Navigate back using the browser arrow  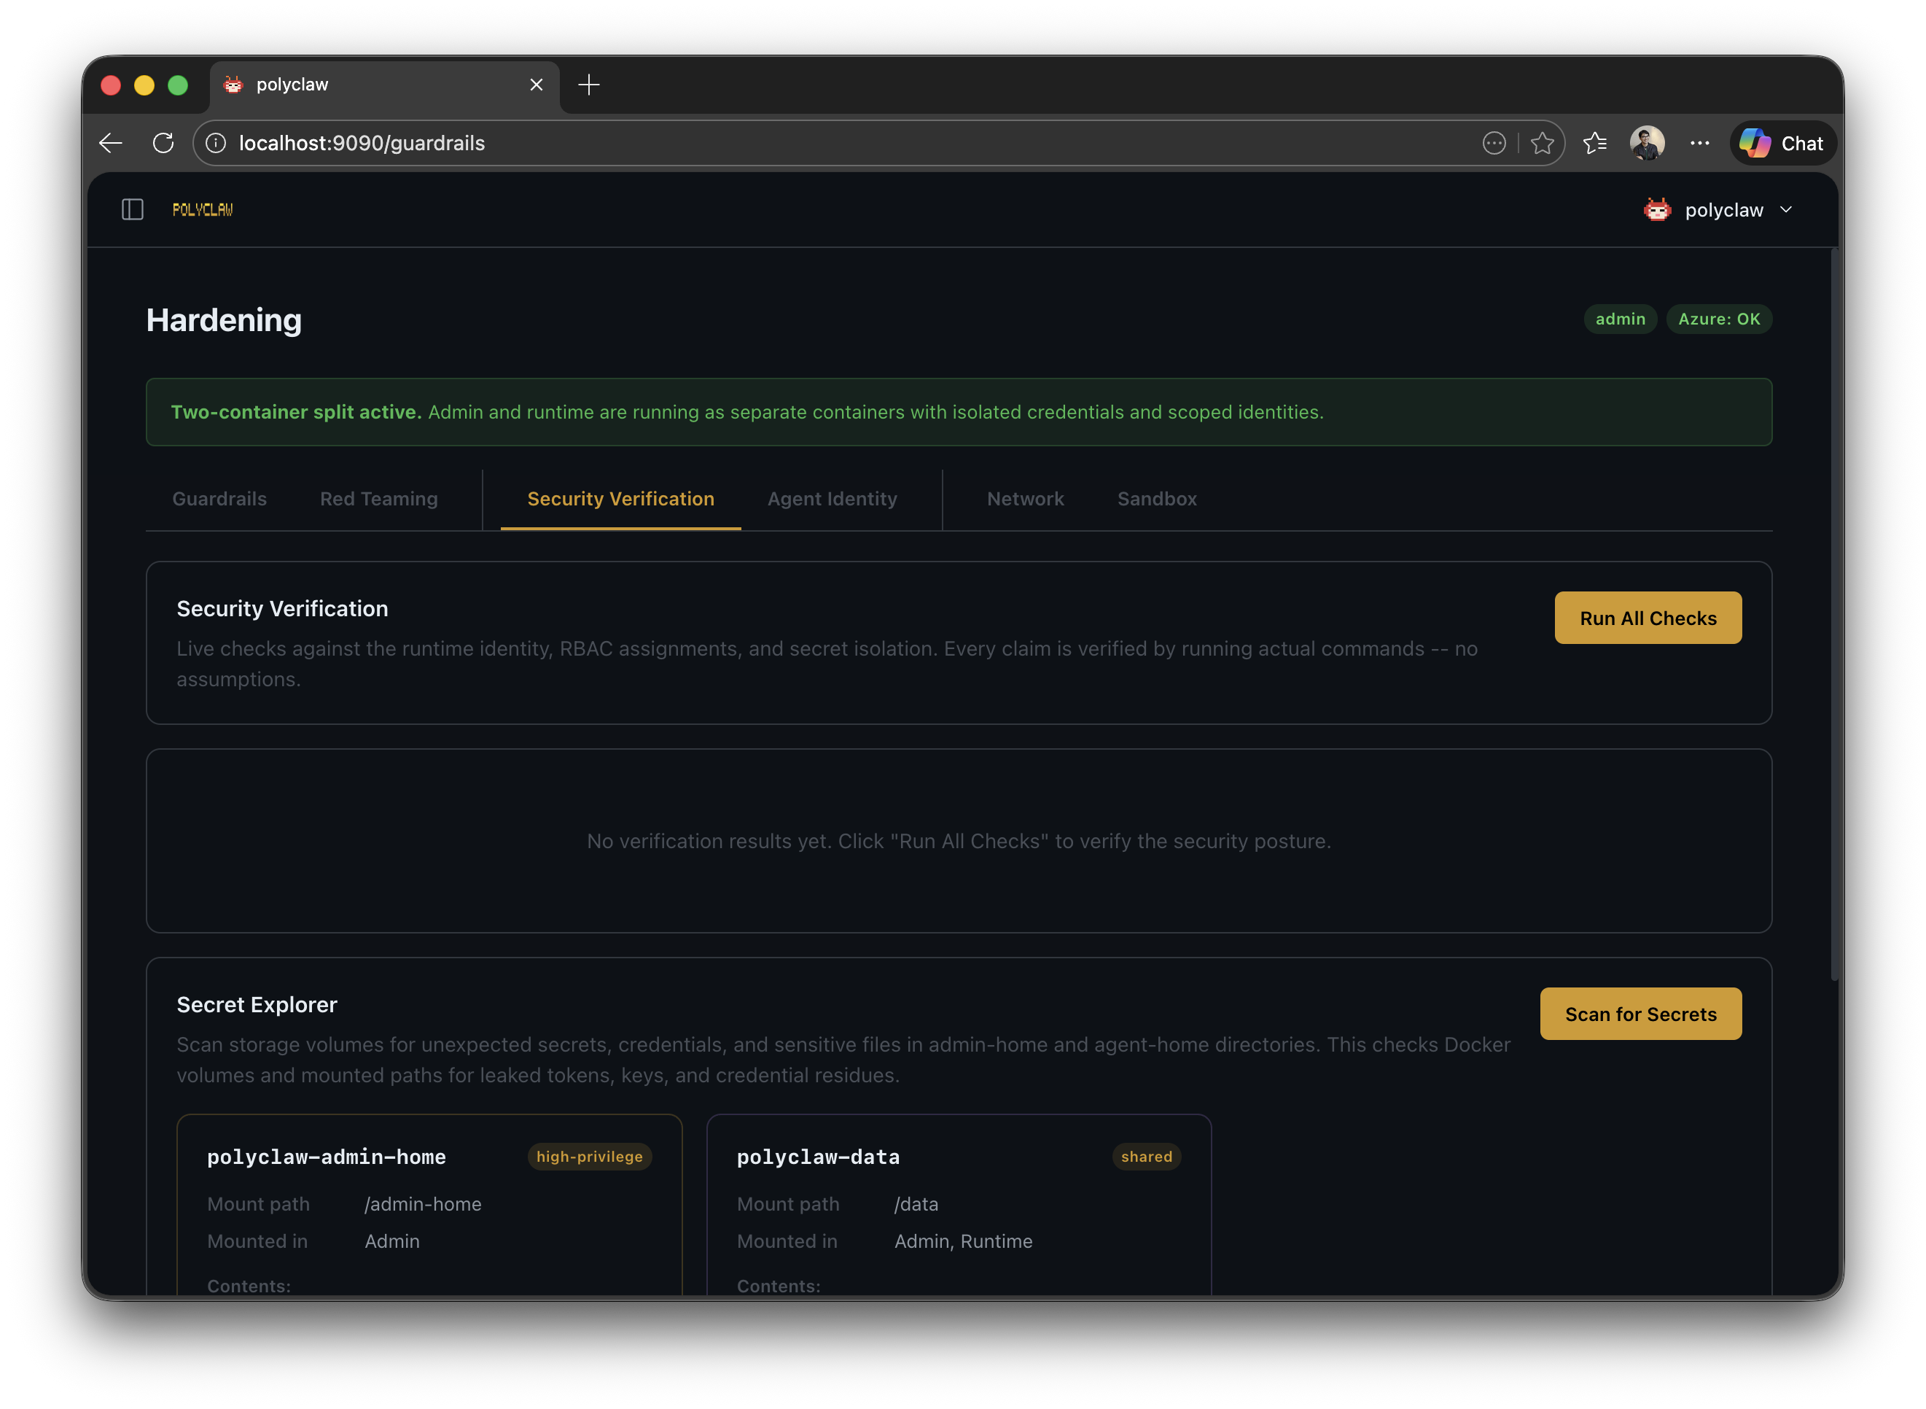coord(110,142)
